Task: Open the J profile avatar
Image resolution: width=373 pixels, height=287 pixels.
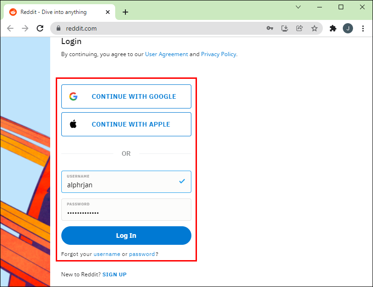Action: tap(348, 28)
